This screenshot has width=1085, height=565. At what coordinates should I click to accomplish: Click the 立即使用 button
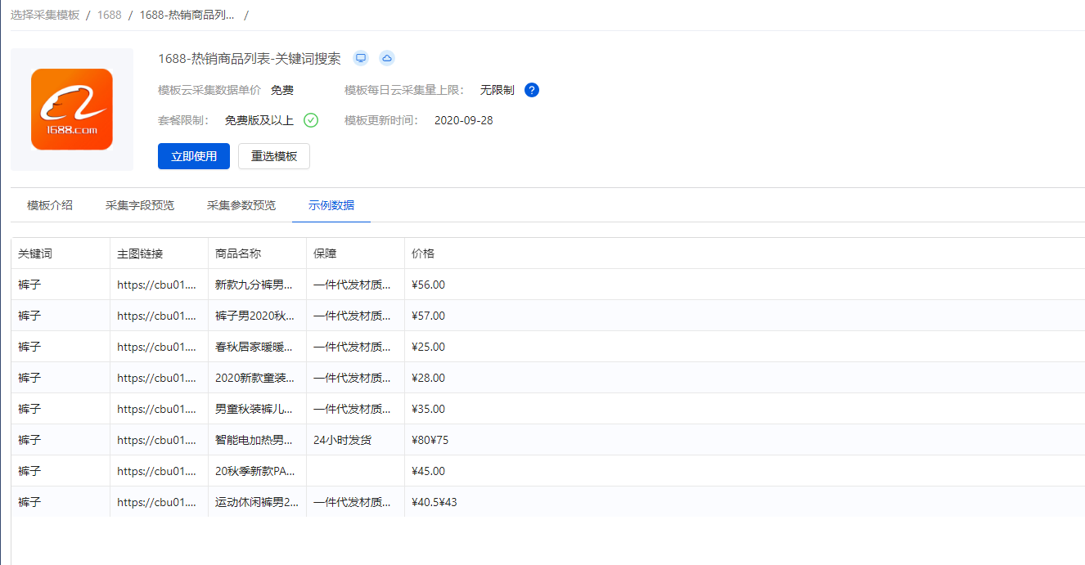tap(194, 156)
